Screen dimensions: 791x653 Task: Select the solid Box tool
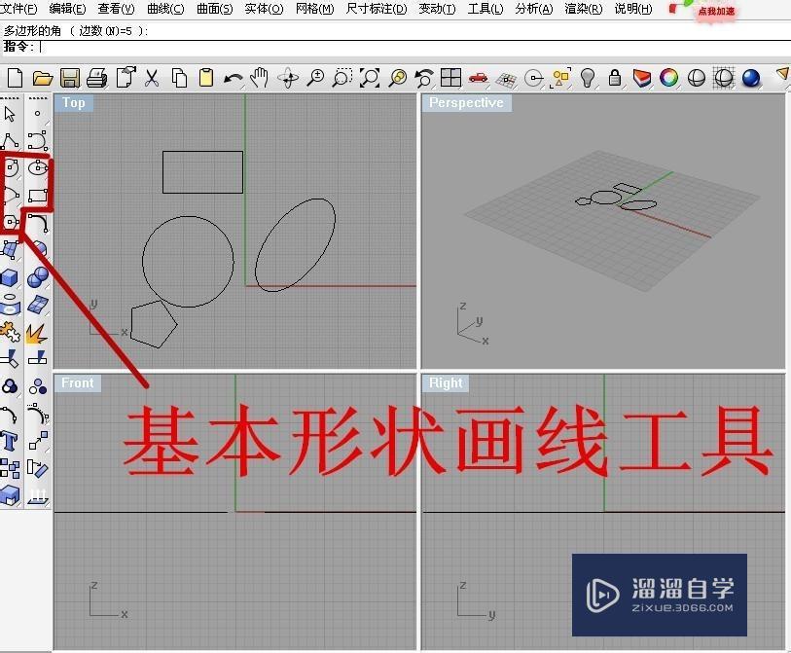pos(10,277)
